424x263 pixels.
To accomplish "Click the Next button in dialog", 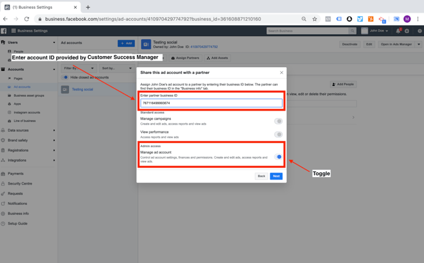I will coord(276,176).
